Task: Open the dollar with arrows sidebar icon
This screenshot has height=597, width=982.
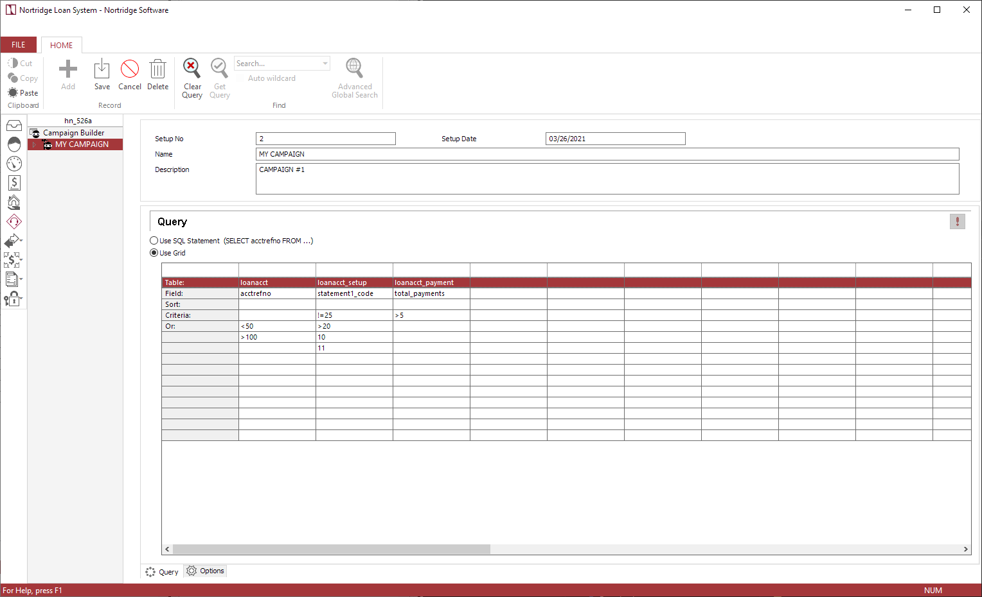Action: (13, 260)
